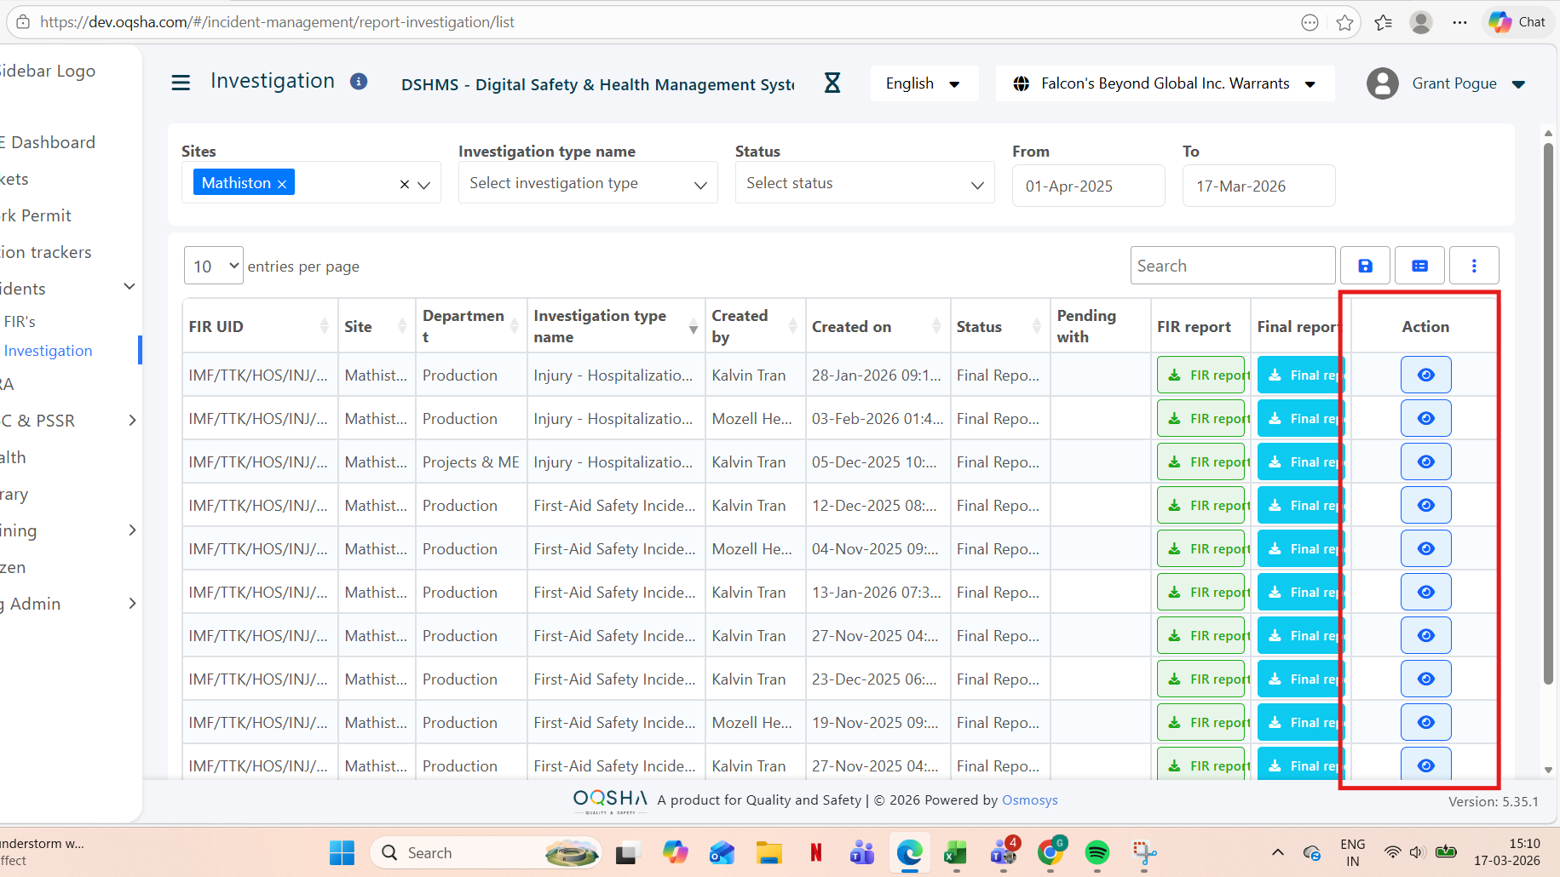Open the Select status dropdown
This screenshot has height=877, width=1560.
(865, 183)
